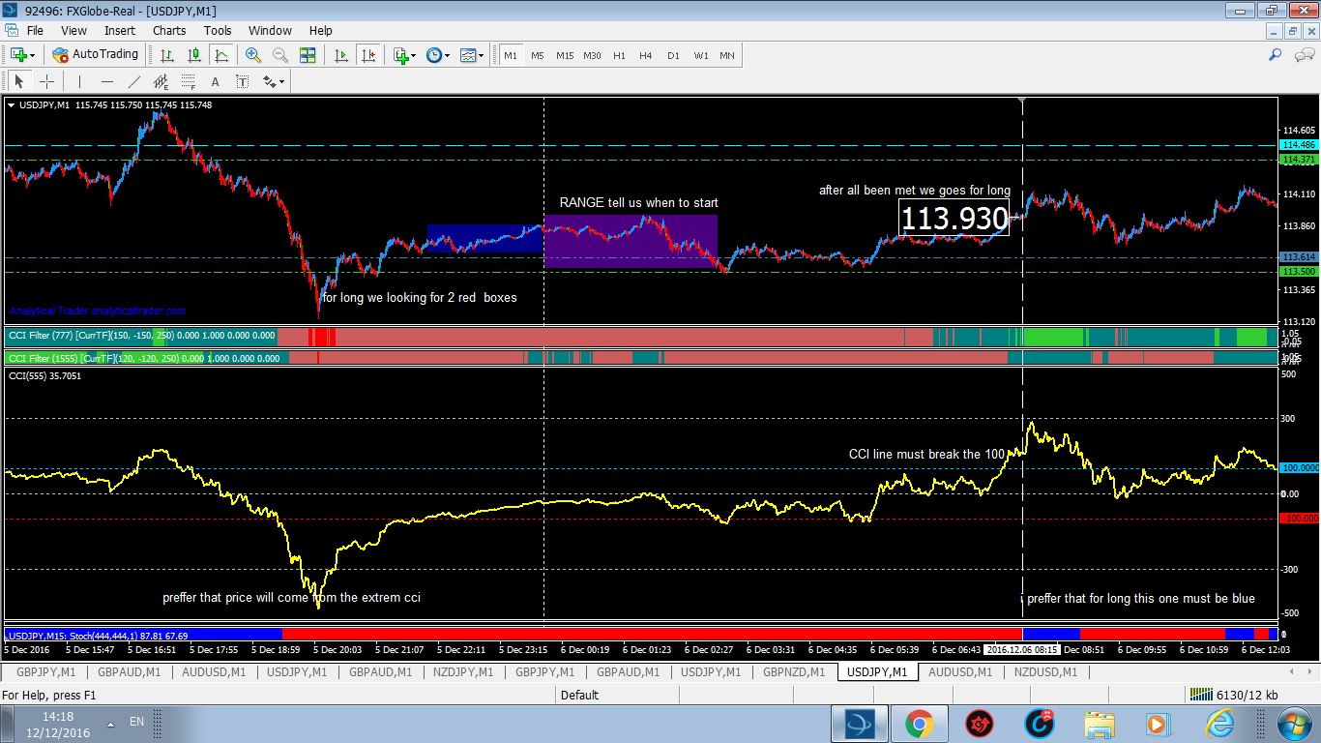Open the periodicity clock icon
Screen dimensions: 1321x743
[x=433, y=55]
